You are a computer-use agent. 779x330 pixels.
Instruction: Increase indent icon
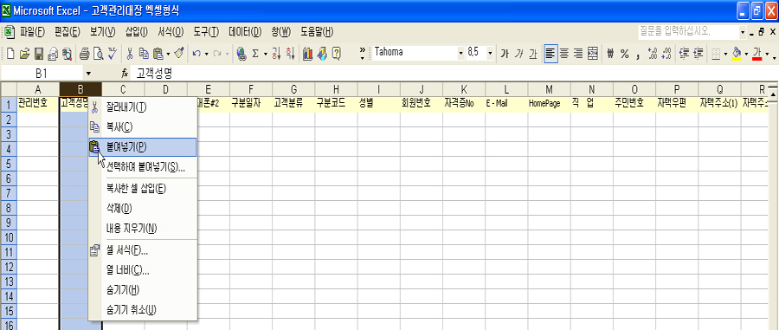pyautogui.click(x=699, y=53)
